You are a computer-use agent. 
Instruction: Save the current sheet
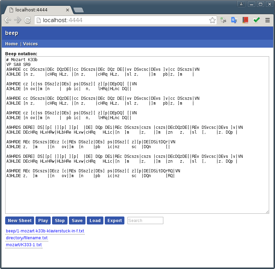pyautogui.click(x=77, y=221)
